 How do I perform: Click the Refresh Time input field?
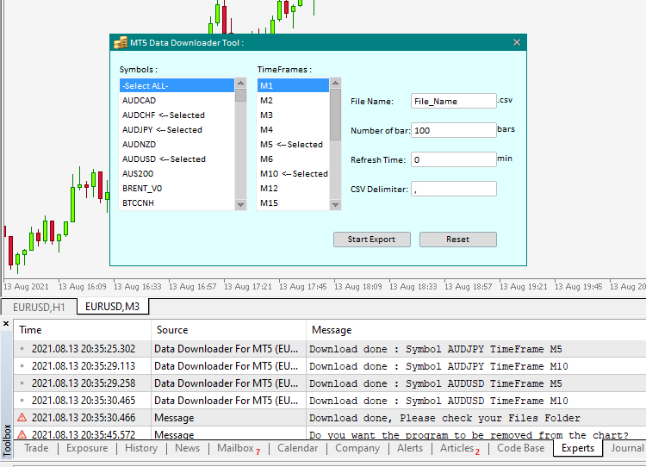pyautogui.click(x=454, y=159)
